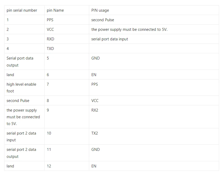Viewport: 224px width, 177px height.
Task: Click the TX2 cell
Action: (154, 136)
